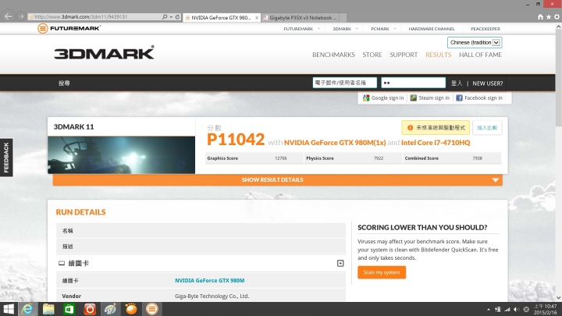Viewport: 562px width, 316px height.
Task: Open the Windows Start button
Action: [x=8, y=309]
